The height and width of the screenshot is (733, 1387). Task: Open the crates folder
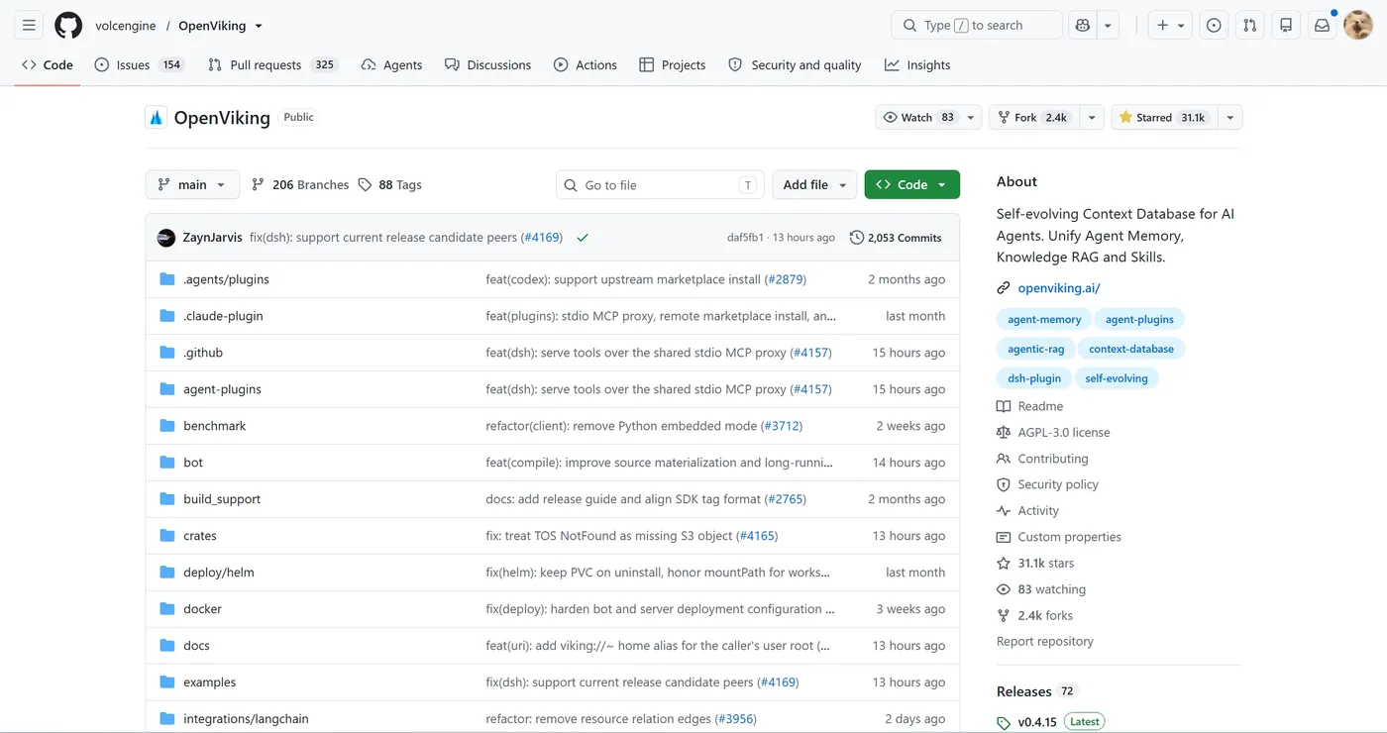tap(200, 536)
